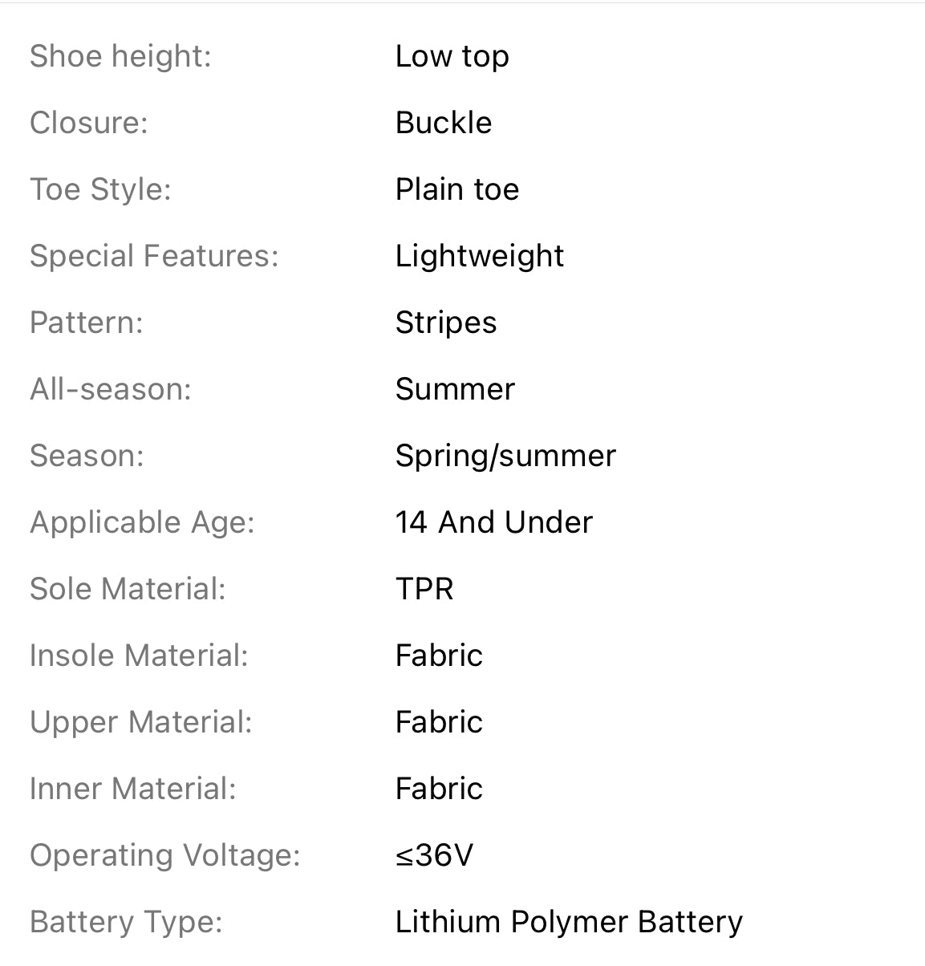Select the 'Applicable Age:' label
This screenshot has width=925, height=966.
[x=142, y=523]
